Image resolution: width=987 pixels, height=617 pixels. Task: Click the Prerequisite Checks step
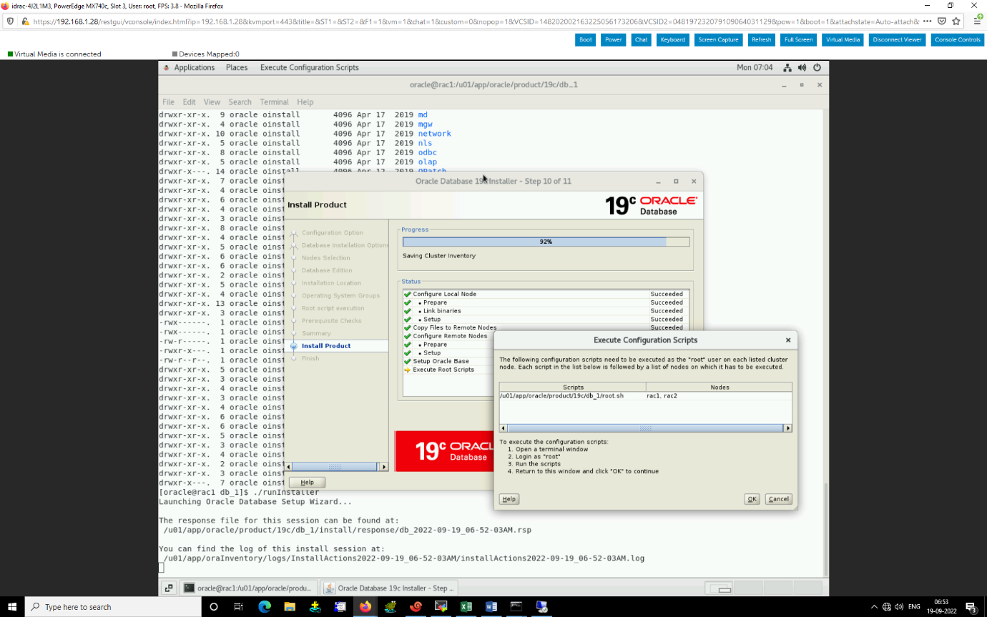331,321
